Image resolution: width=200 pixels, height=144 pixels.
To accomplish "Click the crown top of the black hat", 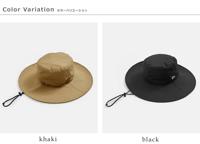I will [160, 59].
